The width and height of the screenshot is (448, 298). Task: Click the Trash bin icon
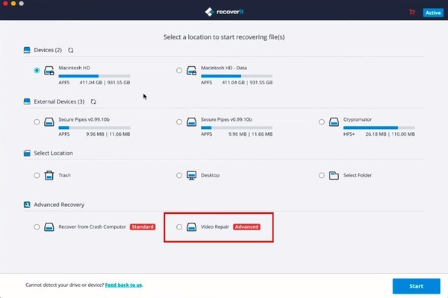tap(49, 175)
